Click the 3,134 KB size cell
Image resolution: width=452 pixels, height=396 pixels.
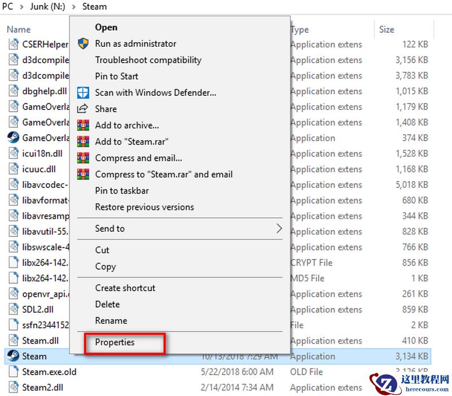(412, 357)
